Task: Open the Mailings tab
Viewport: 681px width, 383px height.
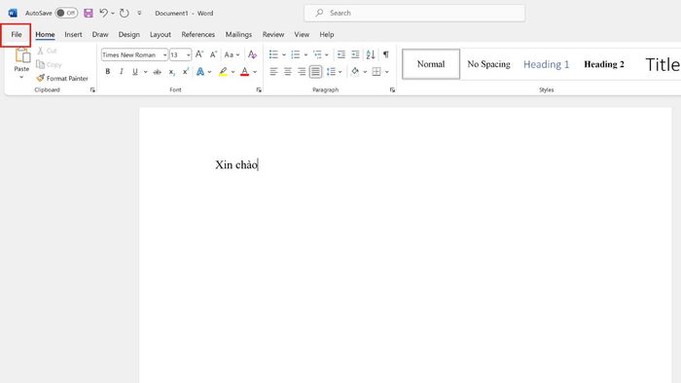Action: coord(238,35)
